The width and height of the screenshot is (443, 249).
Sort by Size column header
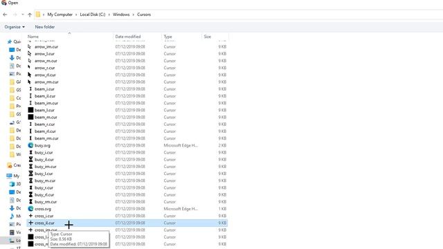click(x=208, y=37)
